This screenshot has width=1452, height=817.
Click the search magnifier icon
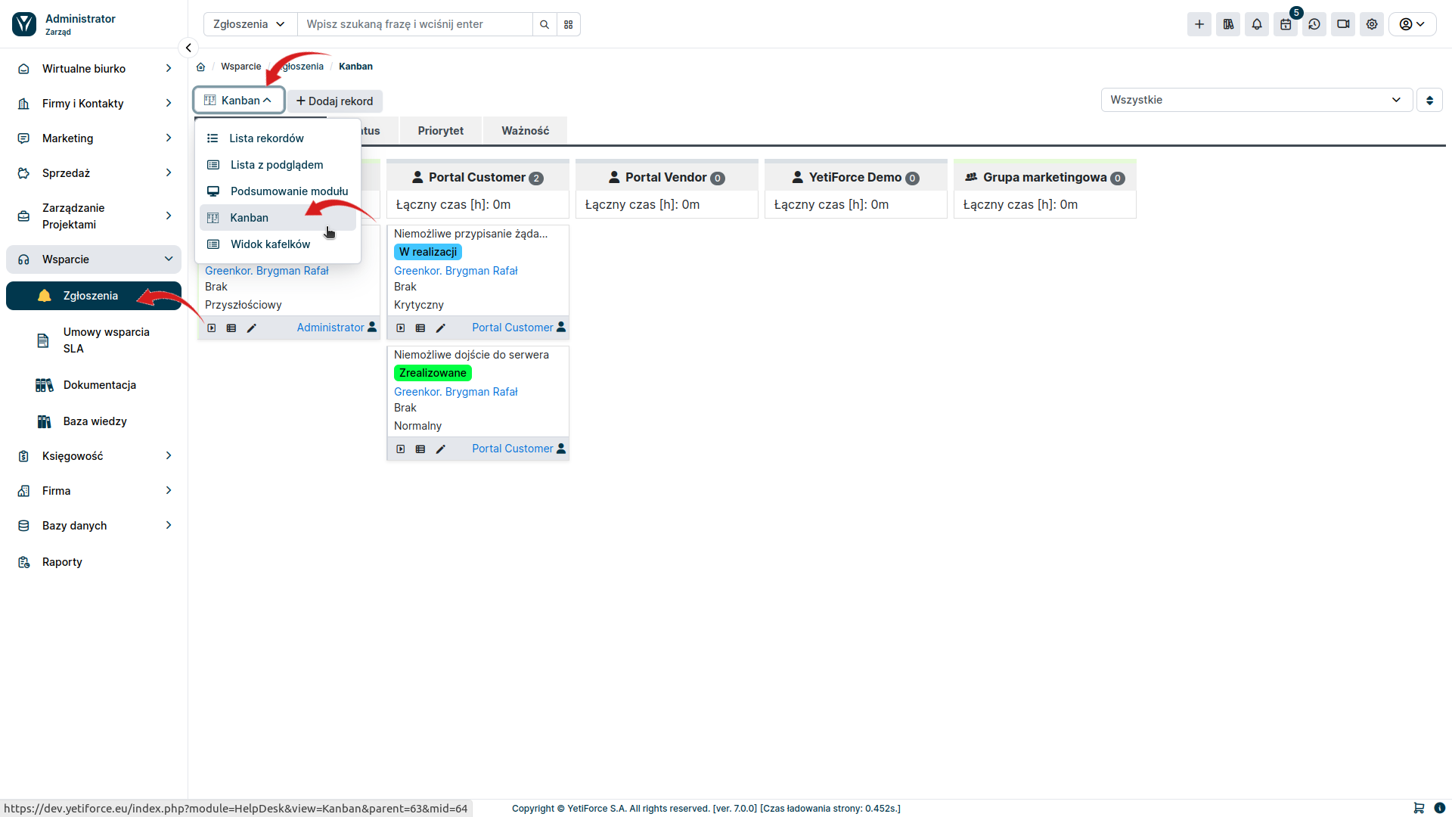point(544,24)
